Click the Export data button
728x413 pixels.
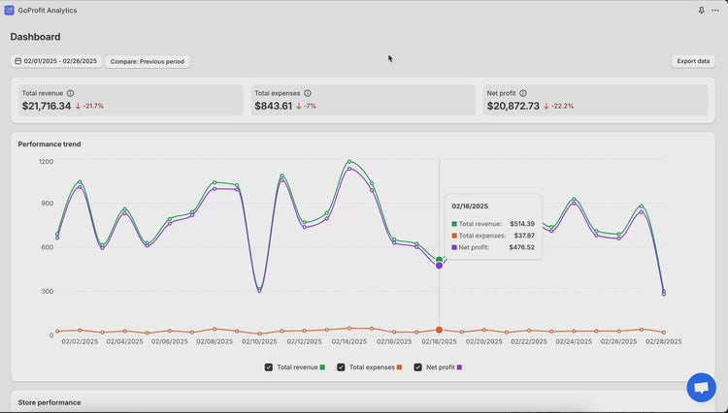tap(693, 61)
